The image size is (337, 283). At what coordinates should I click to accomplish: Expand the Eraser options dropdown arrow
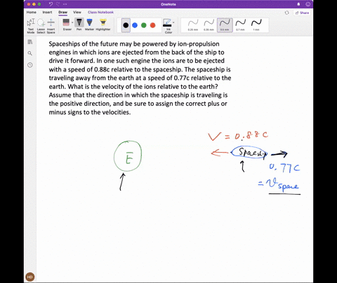[72, 22]
